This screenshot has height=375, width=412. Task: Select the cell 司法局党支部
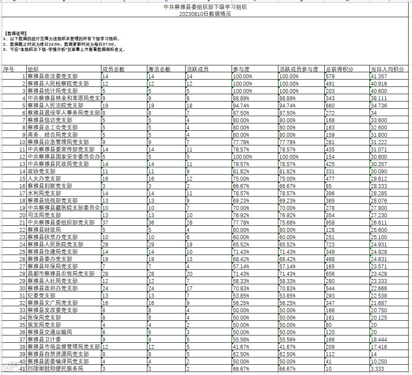click(x=64, y=215)
